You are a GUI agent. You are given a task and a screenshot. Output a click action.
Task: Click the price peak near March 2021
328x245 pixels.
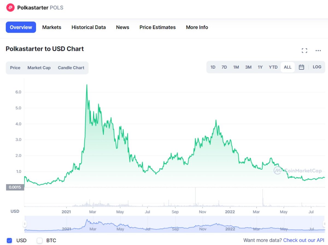[x=87, y=85]
